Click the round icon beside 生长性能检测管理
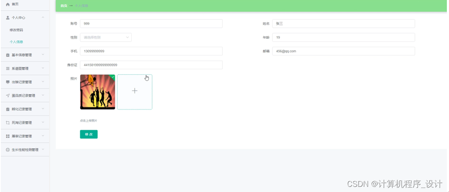Image resolution: width=449 pixels, height=192 pixels. pyautogui.click(x=8, y=149)
